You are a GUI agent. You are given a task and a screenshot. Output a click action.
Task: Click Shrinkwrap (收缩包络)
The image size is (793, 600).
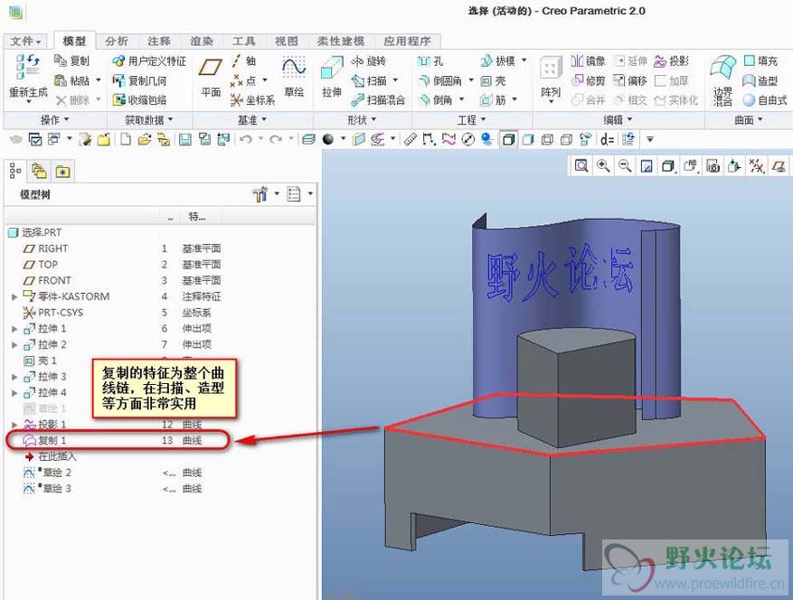click(x=139, y=99)
